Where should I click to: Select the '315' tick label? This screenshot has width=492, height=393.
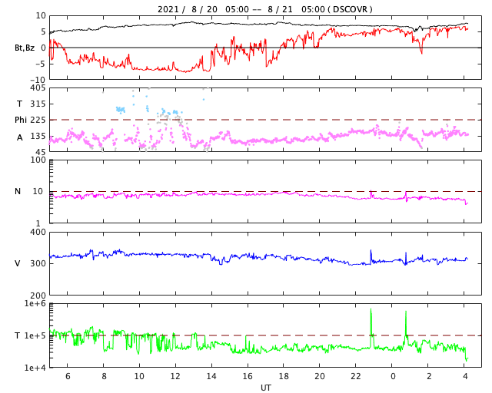38,104
